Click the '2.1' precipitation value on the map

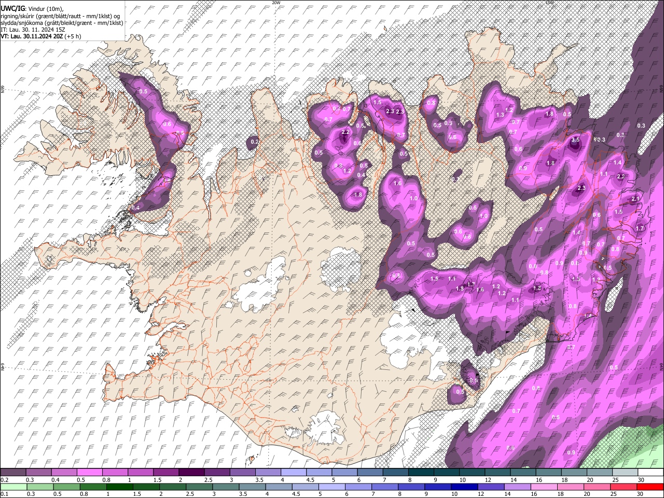point(635,199)
